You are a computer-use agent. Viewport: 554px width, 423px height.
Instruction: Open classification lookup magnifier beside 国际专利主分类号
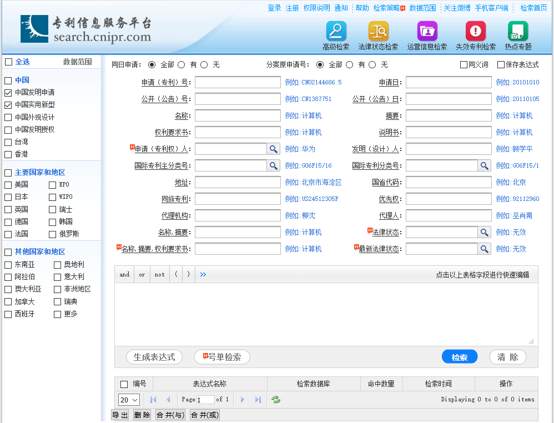[274, 165]
